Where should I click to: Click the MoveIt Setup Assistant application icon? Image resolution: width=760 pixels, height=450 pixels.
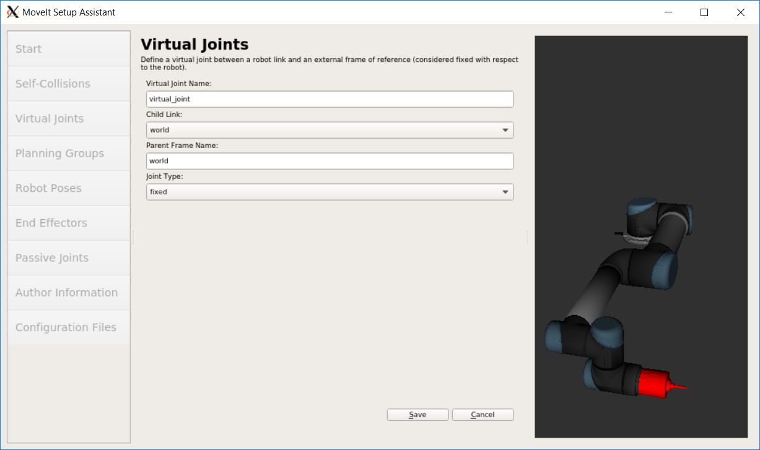pyautogui.click(x=12, y=12)
